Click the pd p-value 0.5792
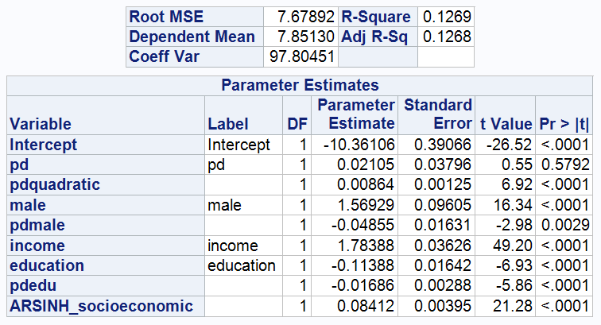Viewport: 601px width, 325px height. 565,164
